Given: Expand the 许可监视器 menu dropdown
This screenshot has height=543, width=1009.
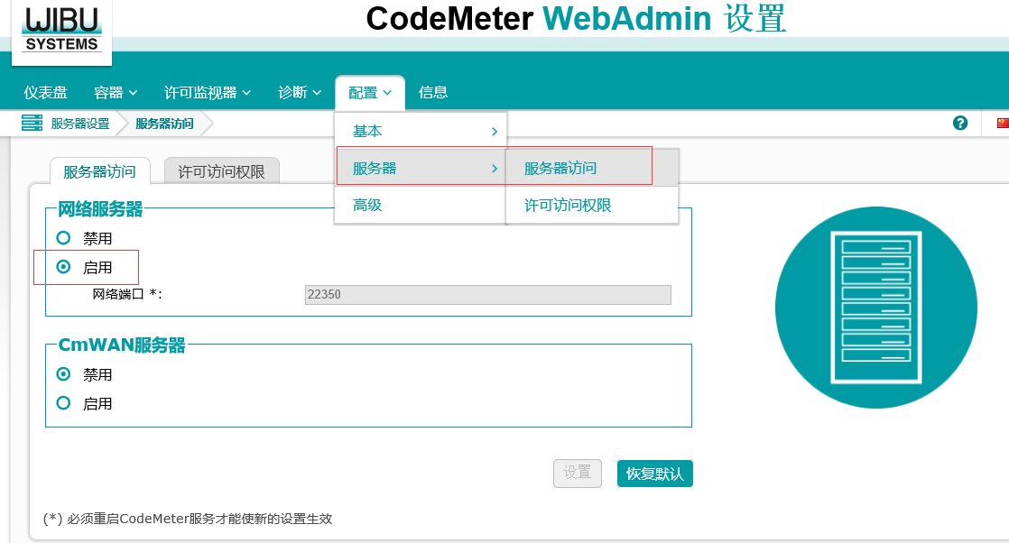Looking at the screenshot, I should point(208,93).
